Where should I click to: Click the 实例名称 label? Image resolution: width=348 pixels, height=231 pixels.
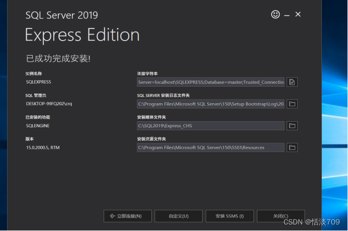click(34, 74)
